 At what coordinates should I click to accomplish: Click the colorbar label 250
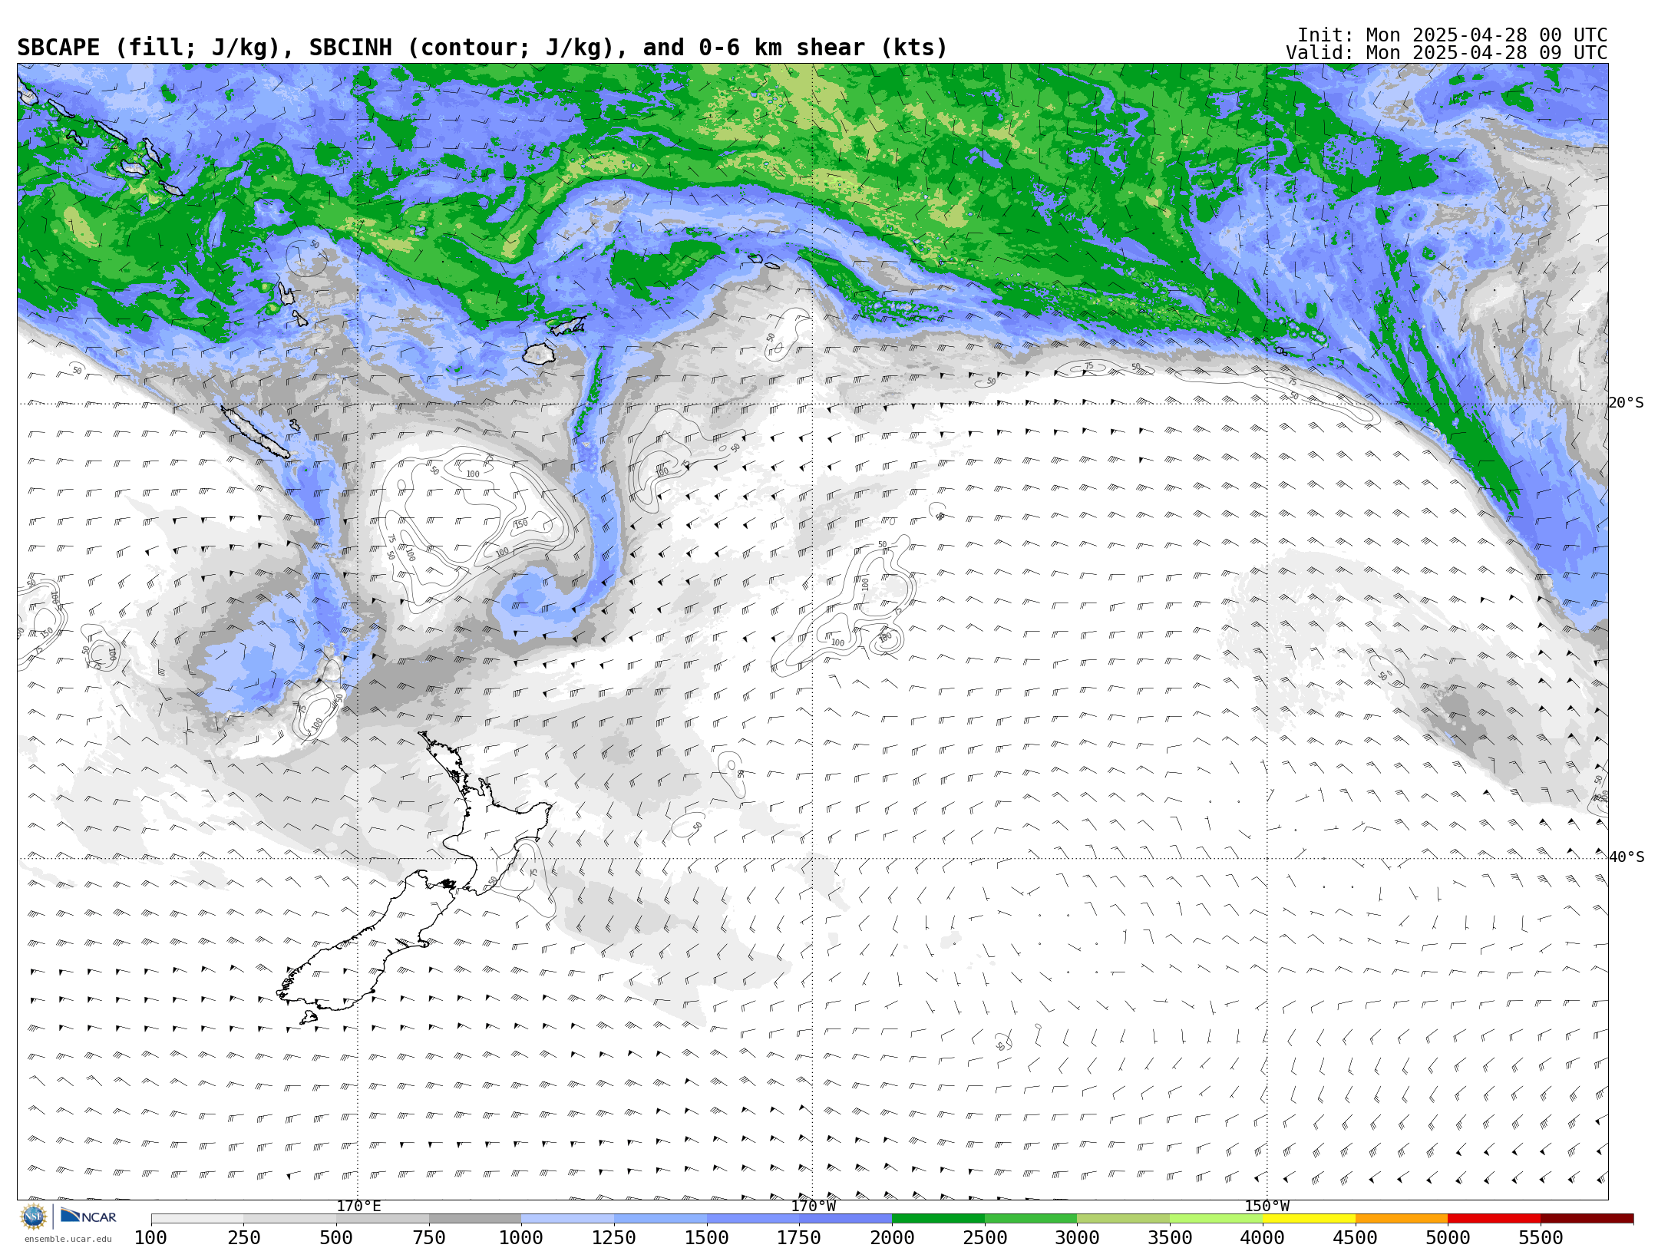[x=244, y=1237]
